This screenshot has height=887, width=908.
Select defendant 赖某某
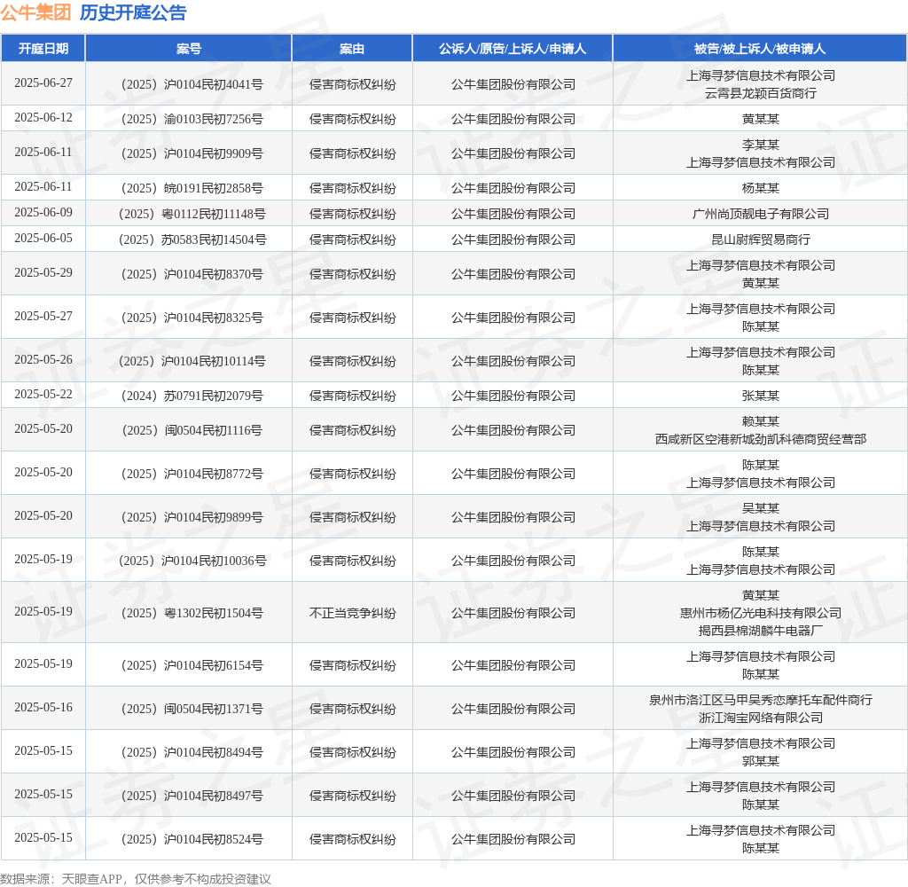[761, 422]
